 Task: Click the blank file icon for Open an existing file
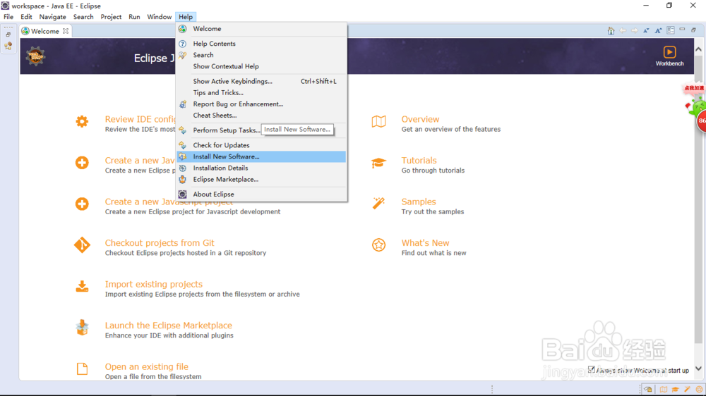[82, 369]
